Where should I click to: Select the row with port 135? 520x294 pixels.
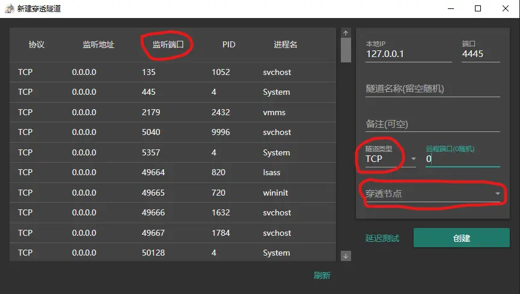click(173, 72)
